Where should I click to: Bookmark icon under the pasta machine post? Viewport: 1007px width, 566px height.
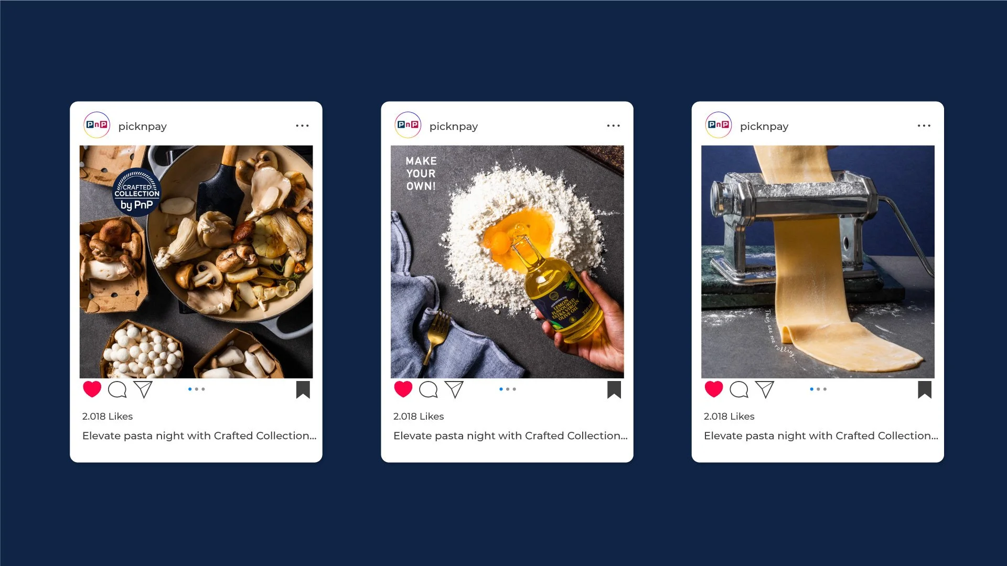point(925,390)
